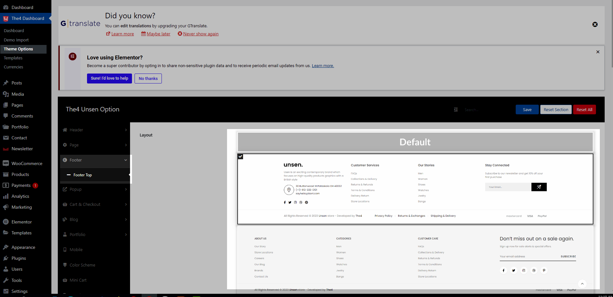Click the Comments bubble icon
Viewport: 613px width, 297px height.
pos(6,116)
